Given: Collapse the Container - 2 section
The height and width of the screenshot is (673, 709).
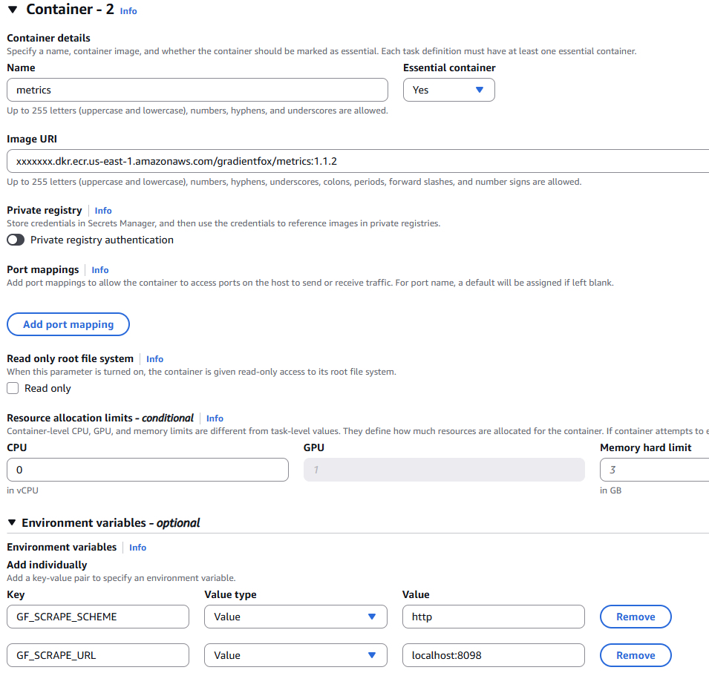Looking at the screenshot, I should pyautogui.click(x=12, y=10).
